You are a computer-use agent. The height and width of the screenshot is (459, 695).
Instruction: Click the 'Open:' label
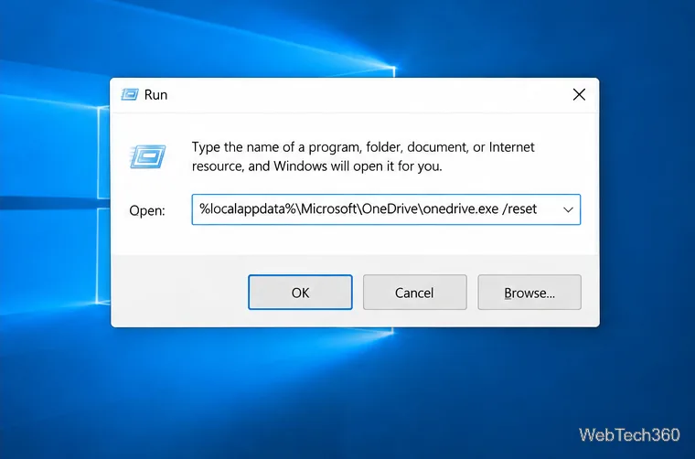147,210
